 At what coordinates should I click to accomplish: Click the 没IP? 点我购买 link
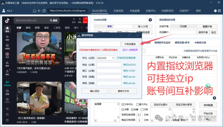pyautogui.click(x=130, y=50)
